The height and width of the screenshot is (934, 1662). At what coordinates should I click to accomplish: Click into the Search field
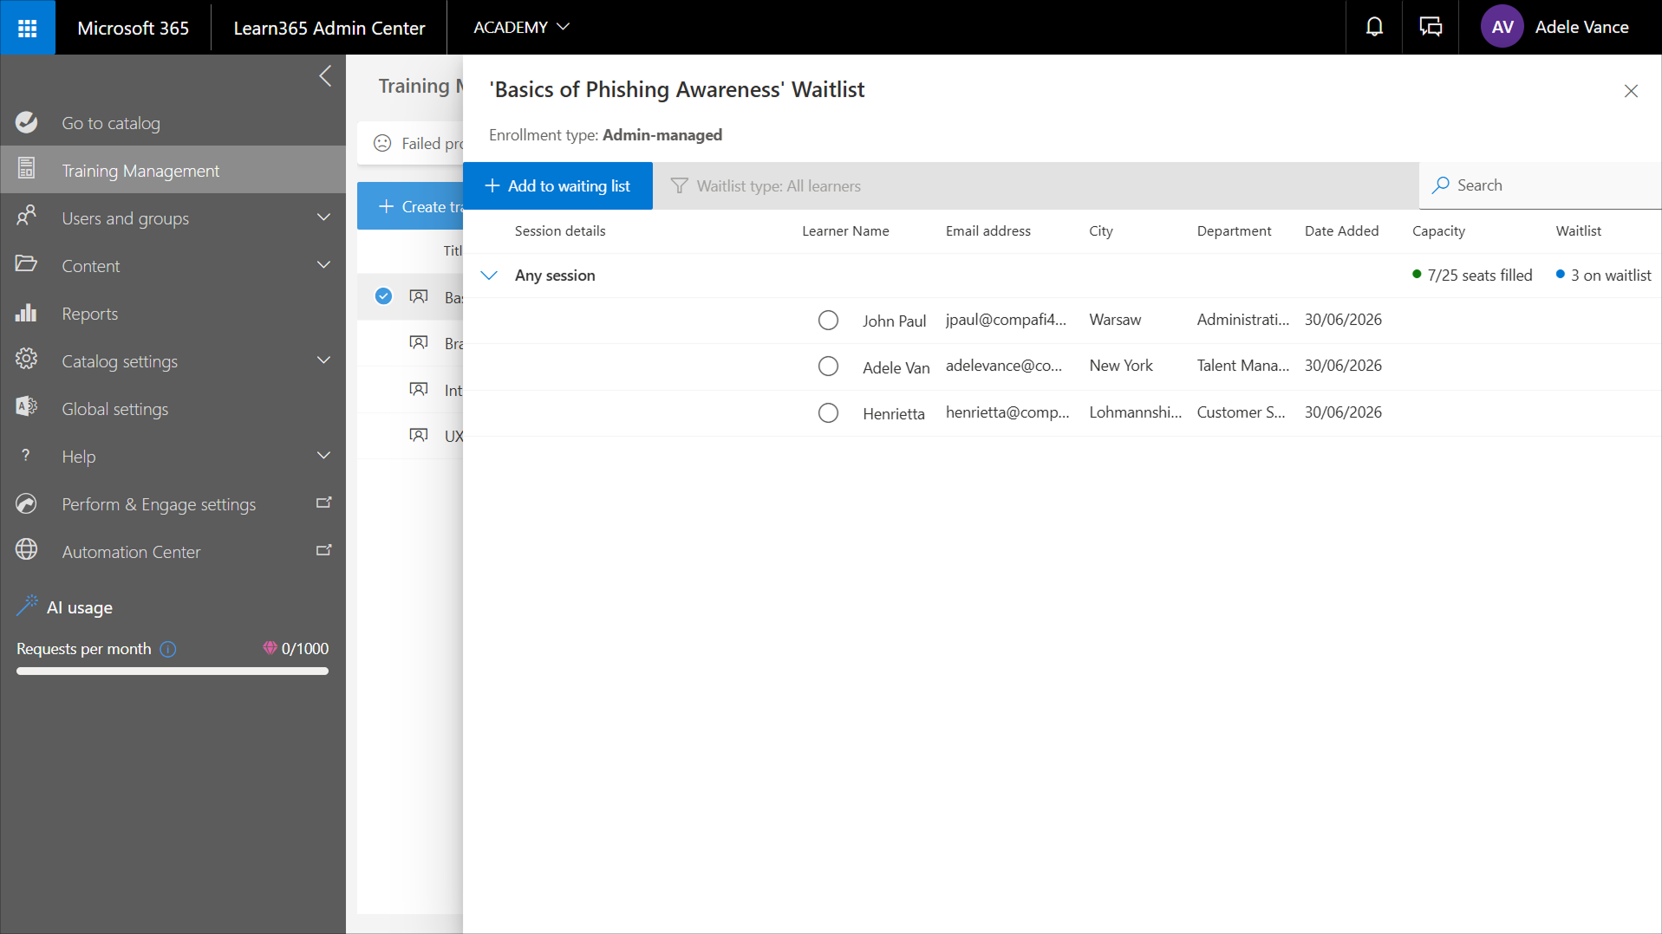coord(1541,185)
